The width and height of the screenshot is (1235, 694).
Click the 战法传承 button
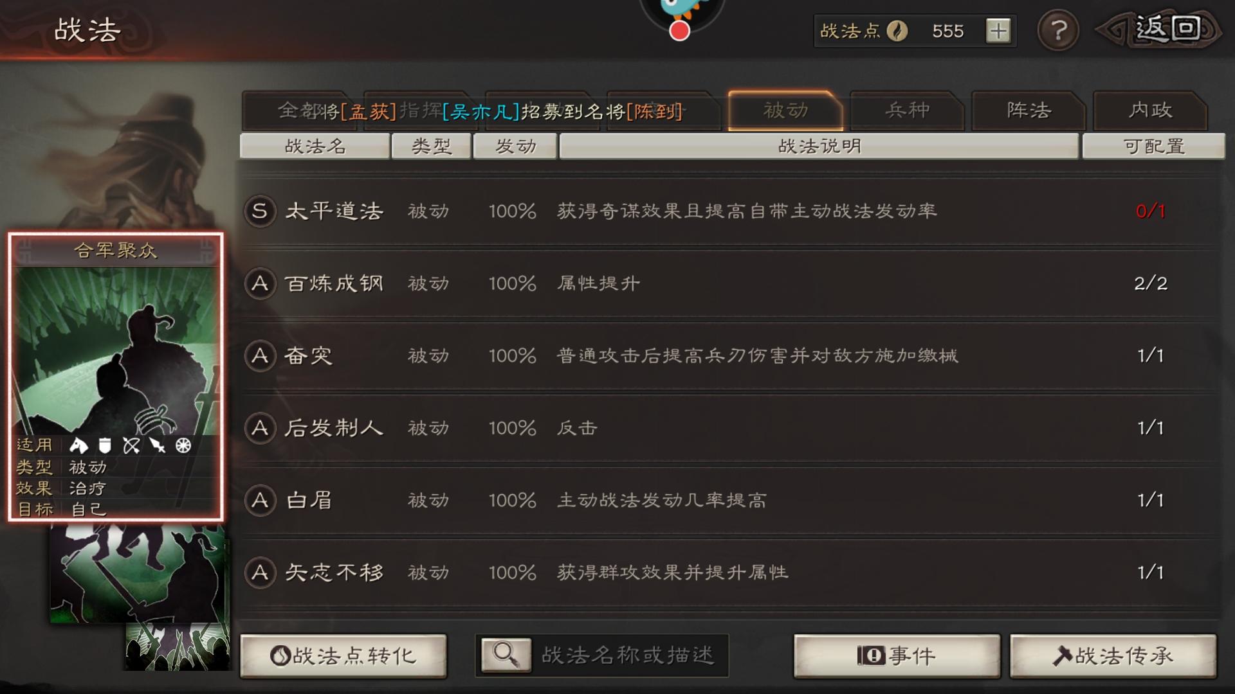1113,656
